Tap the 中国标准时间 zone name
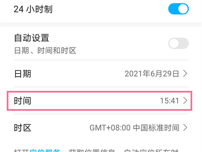Image resolution: width=202 pixels, height=152 pixels. pos(156,128)
